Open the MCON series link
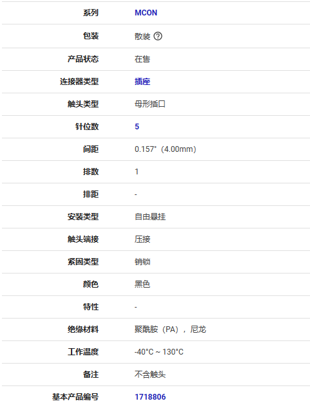Viewport: 310px width, 408px height. point(146,13)
